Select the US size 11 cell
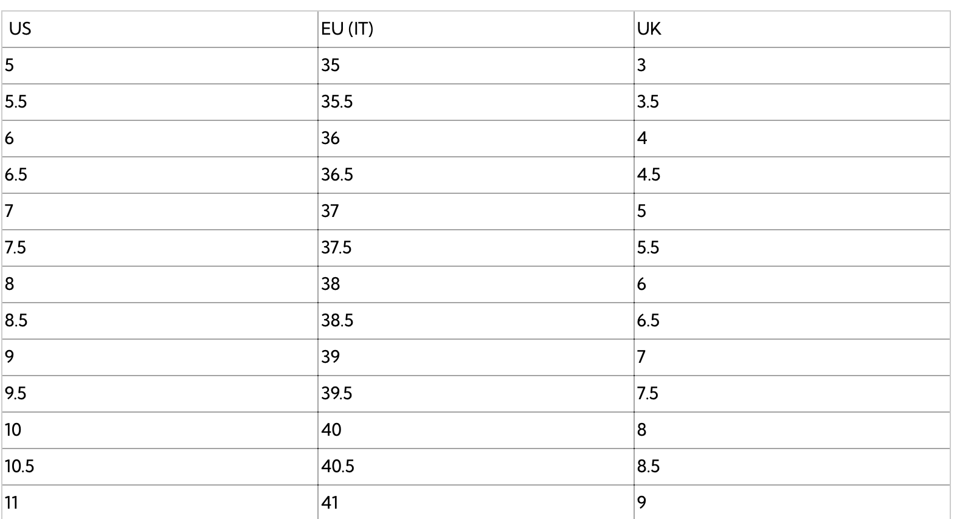957x519 pixels. pos(12,503)
